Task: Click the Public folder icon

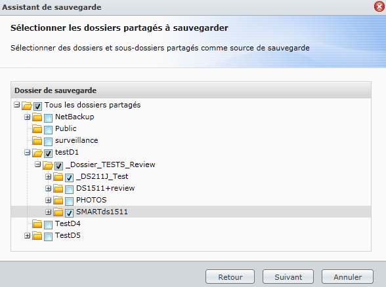Action: (x=37, y=129)
